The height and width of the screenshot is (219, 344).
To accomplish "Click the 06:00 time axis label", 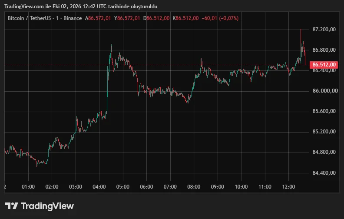I will pos(146,187).
